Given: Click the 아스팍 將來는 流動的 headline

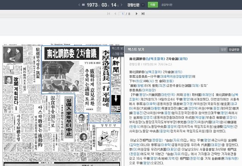Looking at the screenshot, I should point(40,126).
